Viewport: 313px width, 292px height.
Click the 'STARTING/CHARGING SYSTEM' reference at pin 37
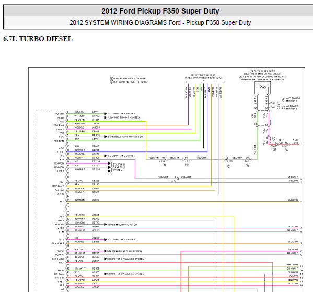(124, 251)
